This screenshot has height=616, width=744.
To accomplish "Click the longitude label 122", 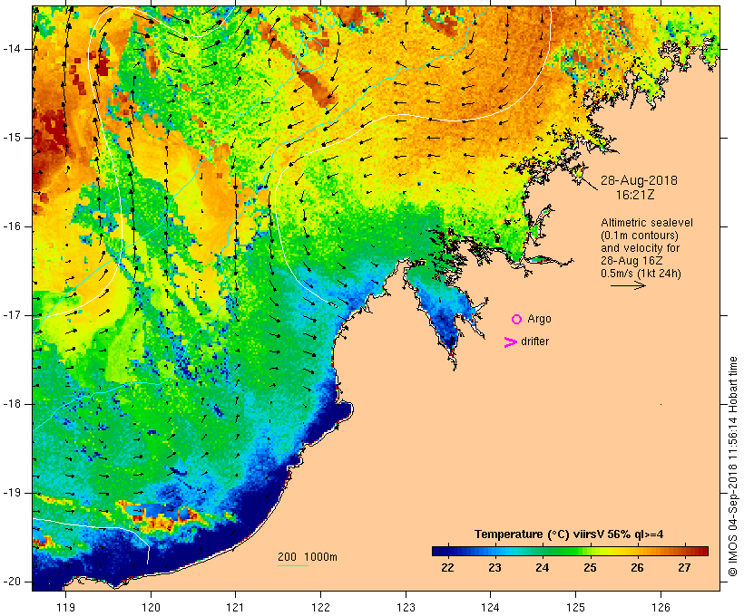I will [x=321, y=607].
